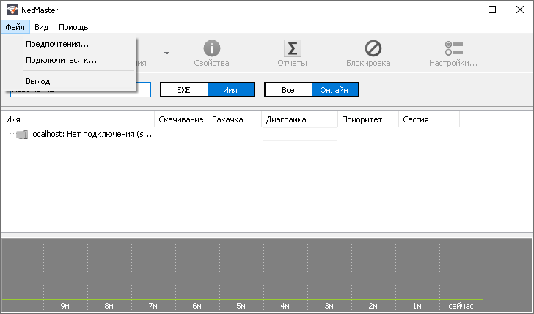Choose Выход to exit
The height and width of the screenshot is (314, 534).
[69, 81]
